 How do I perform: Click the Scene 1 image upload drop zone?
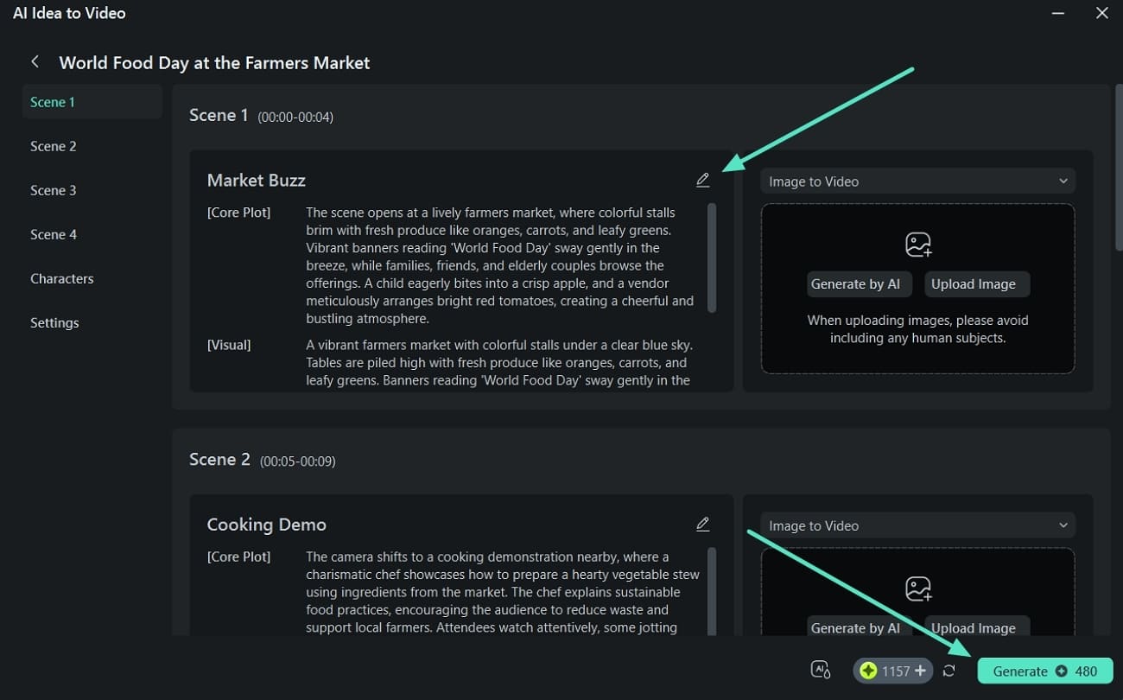click(x=917, y=289)
